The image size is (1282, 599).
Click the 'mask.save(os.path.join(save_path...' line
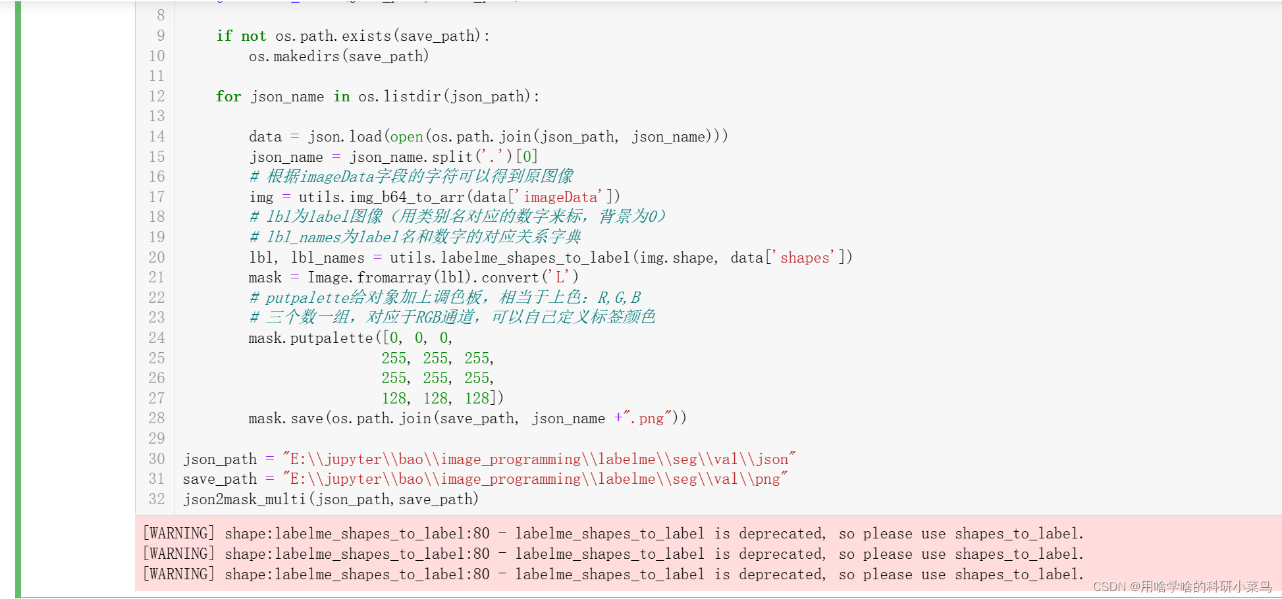click(x=467, y=418)
